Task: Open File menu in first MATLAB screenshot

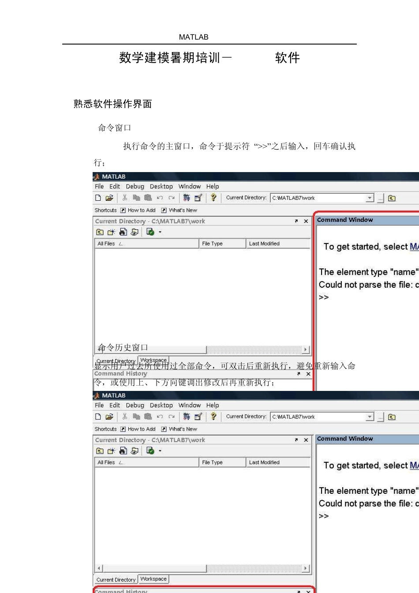Action: pos(99,186)
